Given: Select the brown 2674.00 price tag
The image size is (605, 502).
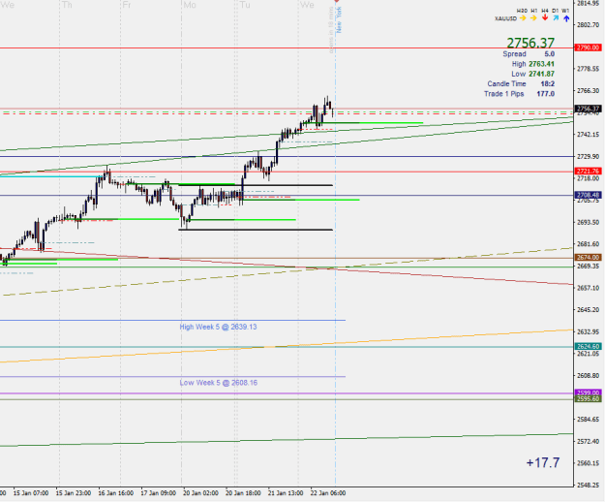Looking at the screenshot, I should pyautogui.click(x=588, y=257).
